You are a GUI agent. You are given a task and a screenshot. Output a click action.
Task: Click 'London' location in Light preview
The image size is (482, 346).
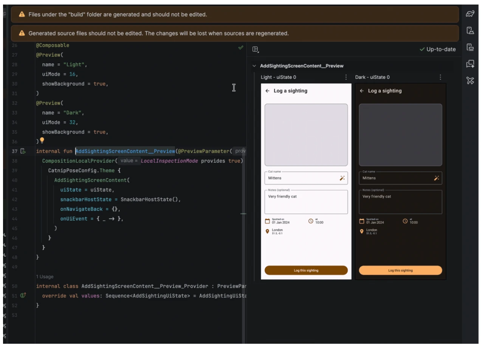point(277,230)
